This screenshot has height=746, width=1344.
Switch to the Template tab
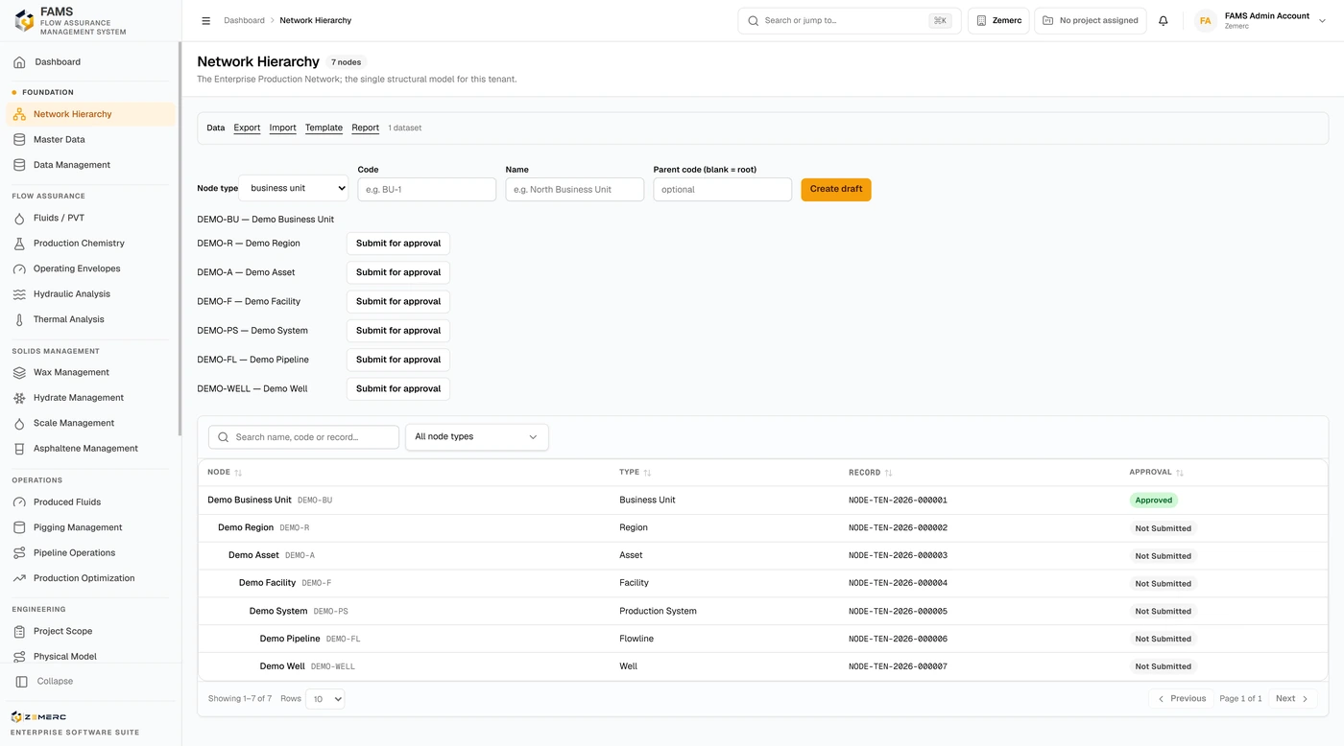click(x=324, y=128)
